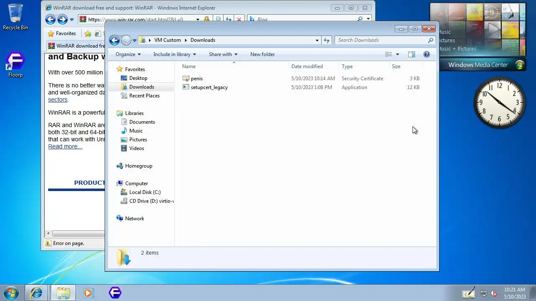Open the Libraries node
Viewport: 536px width, 301px height.
(134, 113)
